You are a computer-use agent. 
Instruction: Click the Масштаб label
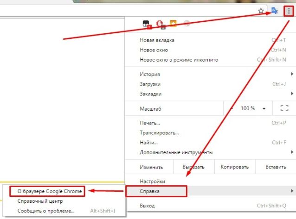(x=150, y=109)
